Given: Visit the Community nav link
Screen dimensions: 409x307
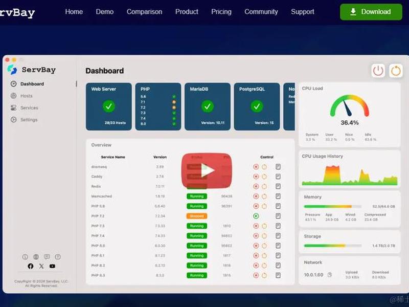Looking at the screenshot, I should click(261, 12).
